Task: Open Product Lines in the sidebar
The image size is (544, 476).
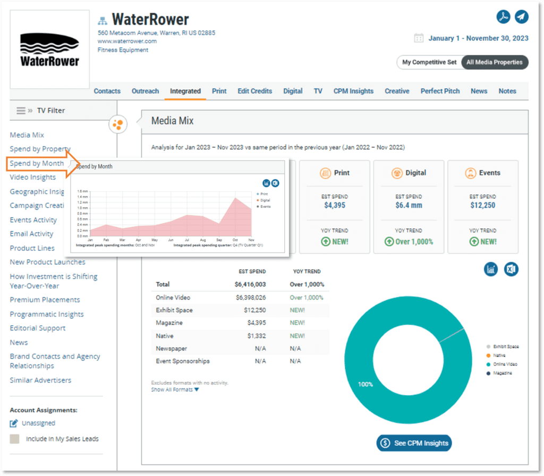Action: [32, 249]
